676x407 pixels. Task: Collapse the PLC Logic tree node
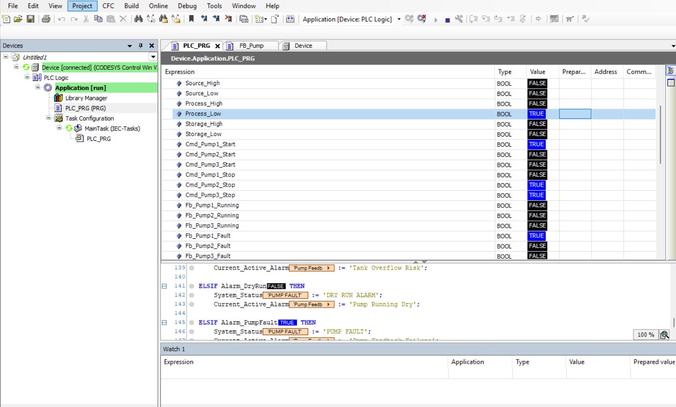[x=27, y=77]
